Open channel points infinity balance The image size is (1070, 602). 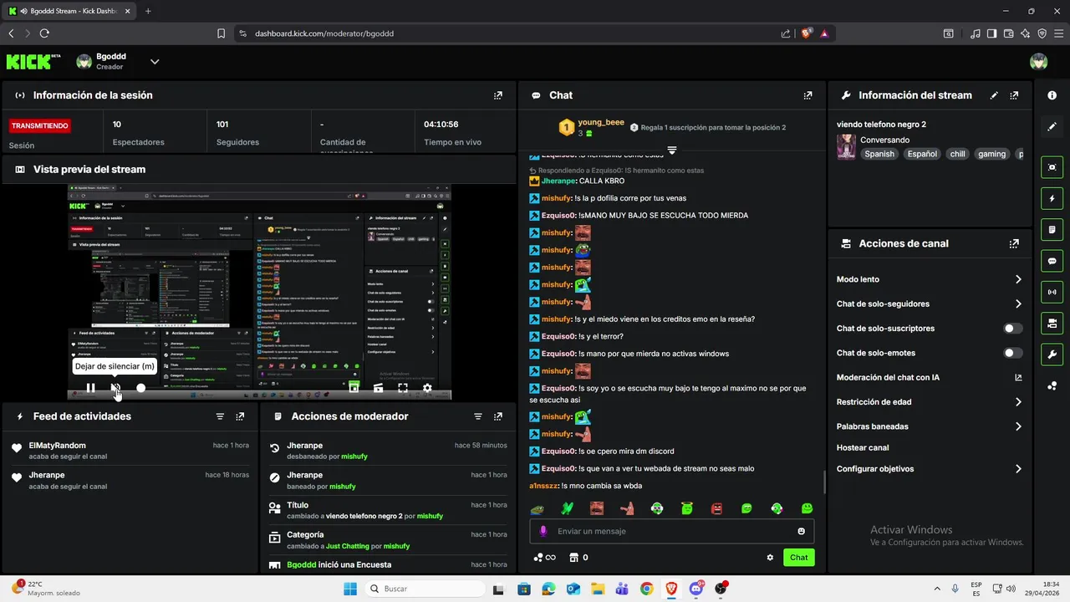(x=544, y=558)
